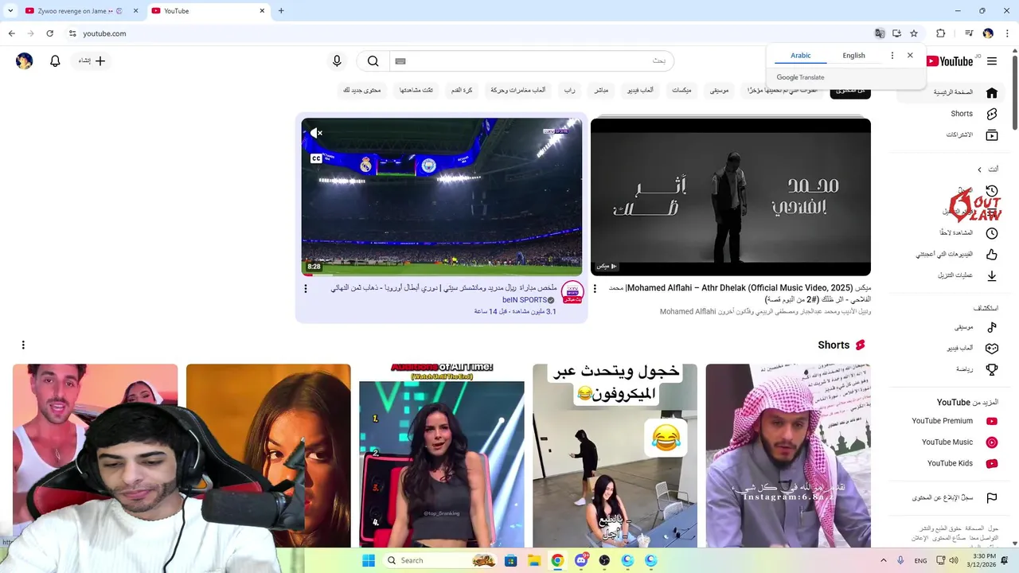
Task: Reload the page
Action: pyautogui.click(x=49, y=33)
